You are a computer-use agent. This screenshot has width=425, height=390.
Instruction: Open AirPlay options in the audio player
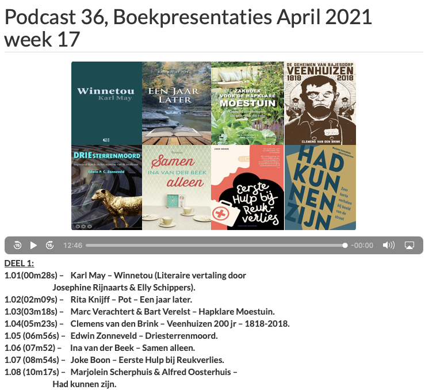click(x=409, y=245)
